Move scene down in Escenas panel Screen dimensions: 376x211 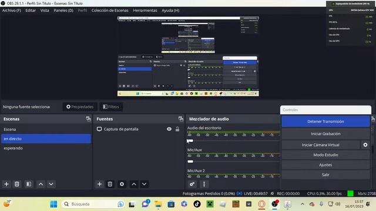(x=51, y=184)
